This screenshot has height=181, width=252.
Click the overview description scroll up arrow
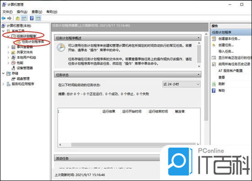coord(199,43)
